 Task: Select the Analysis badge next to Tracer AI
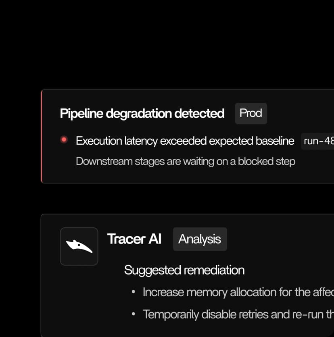[199, 239]
